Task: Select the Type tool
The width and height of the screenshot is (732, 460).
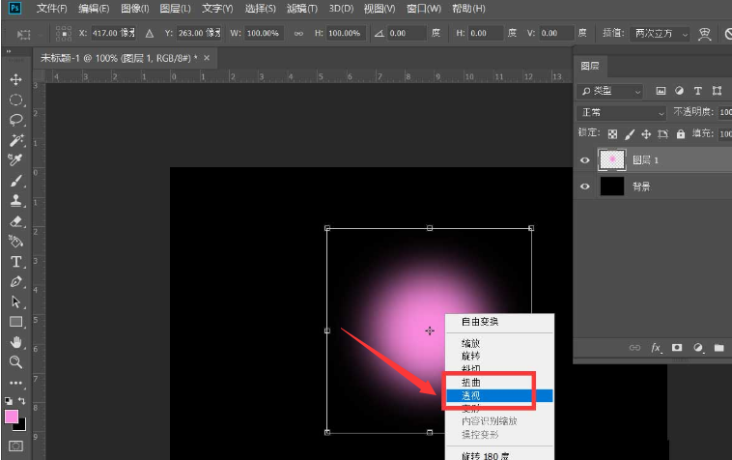Action: (15, 262)
